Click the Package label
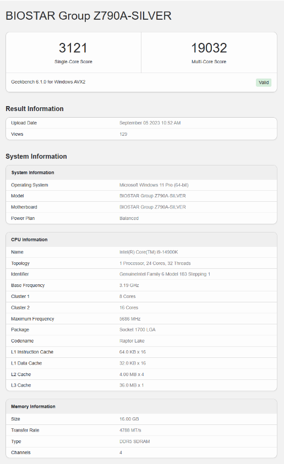The height and width of the screenshot is (464, 284). (20, 330)
